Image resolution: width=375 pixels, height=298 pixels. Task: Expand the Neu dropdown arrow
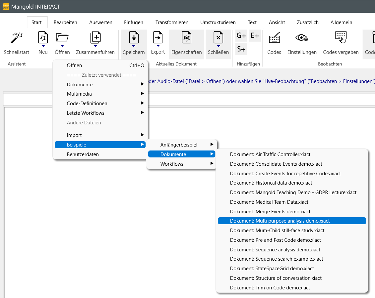tap(43, 46)
